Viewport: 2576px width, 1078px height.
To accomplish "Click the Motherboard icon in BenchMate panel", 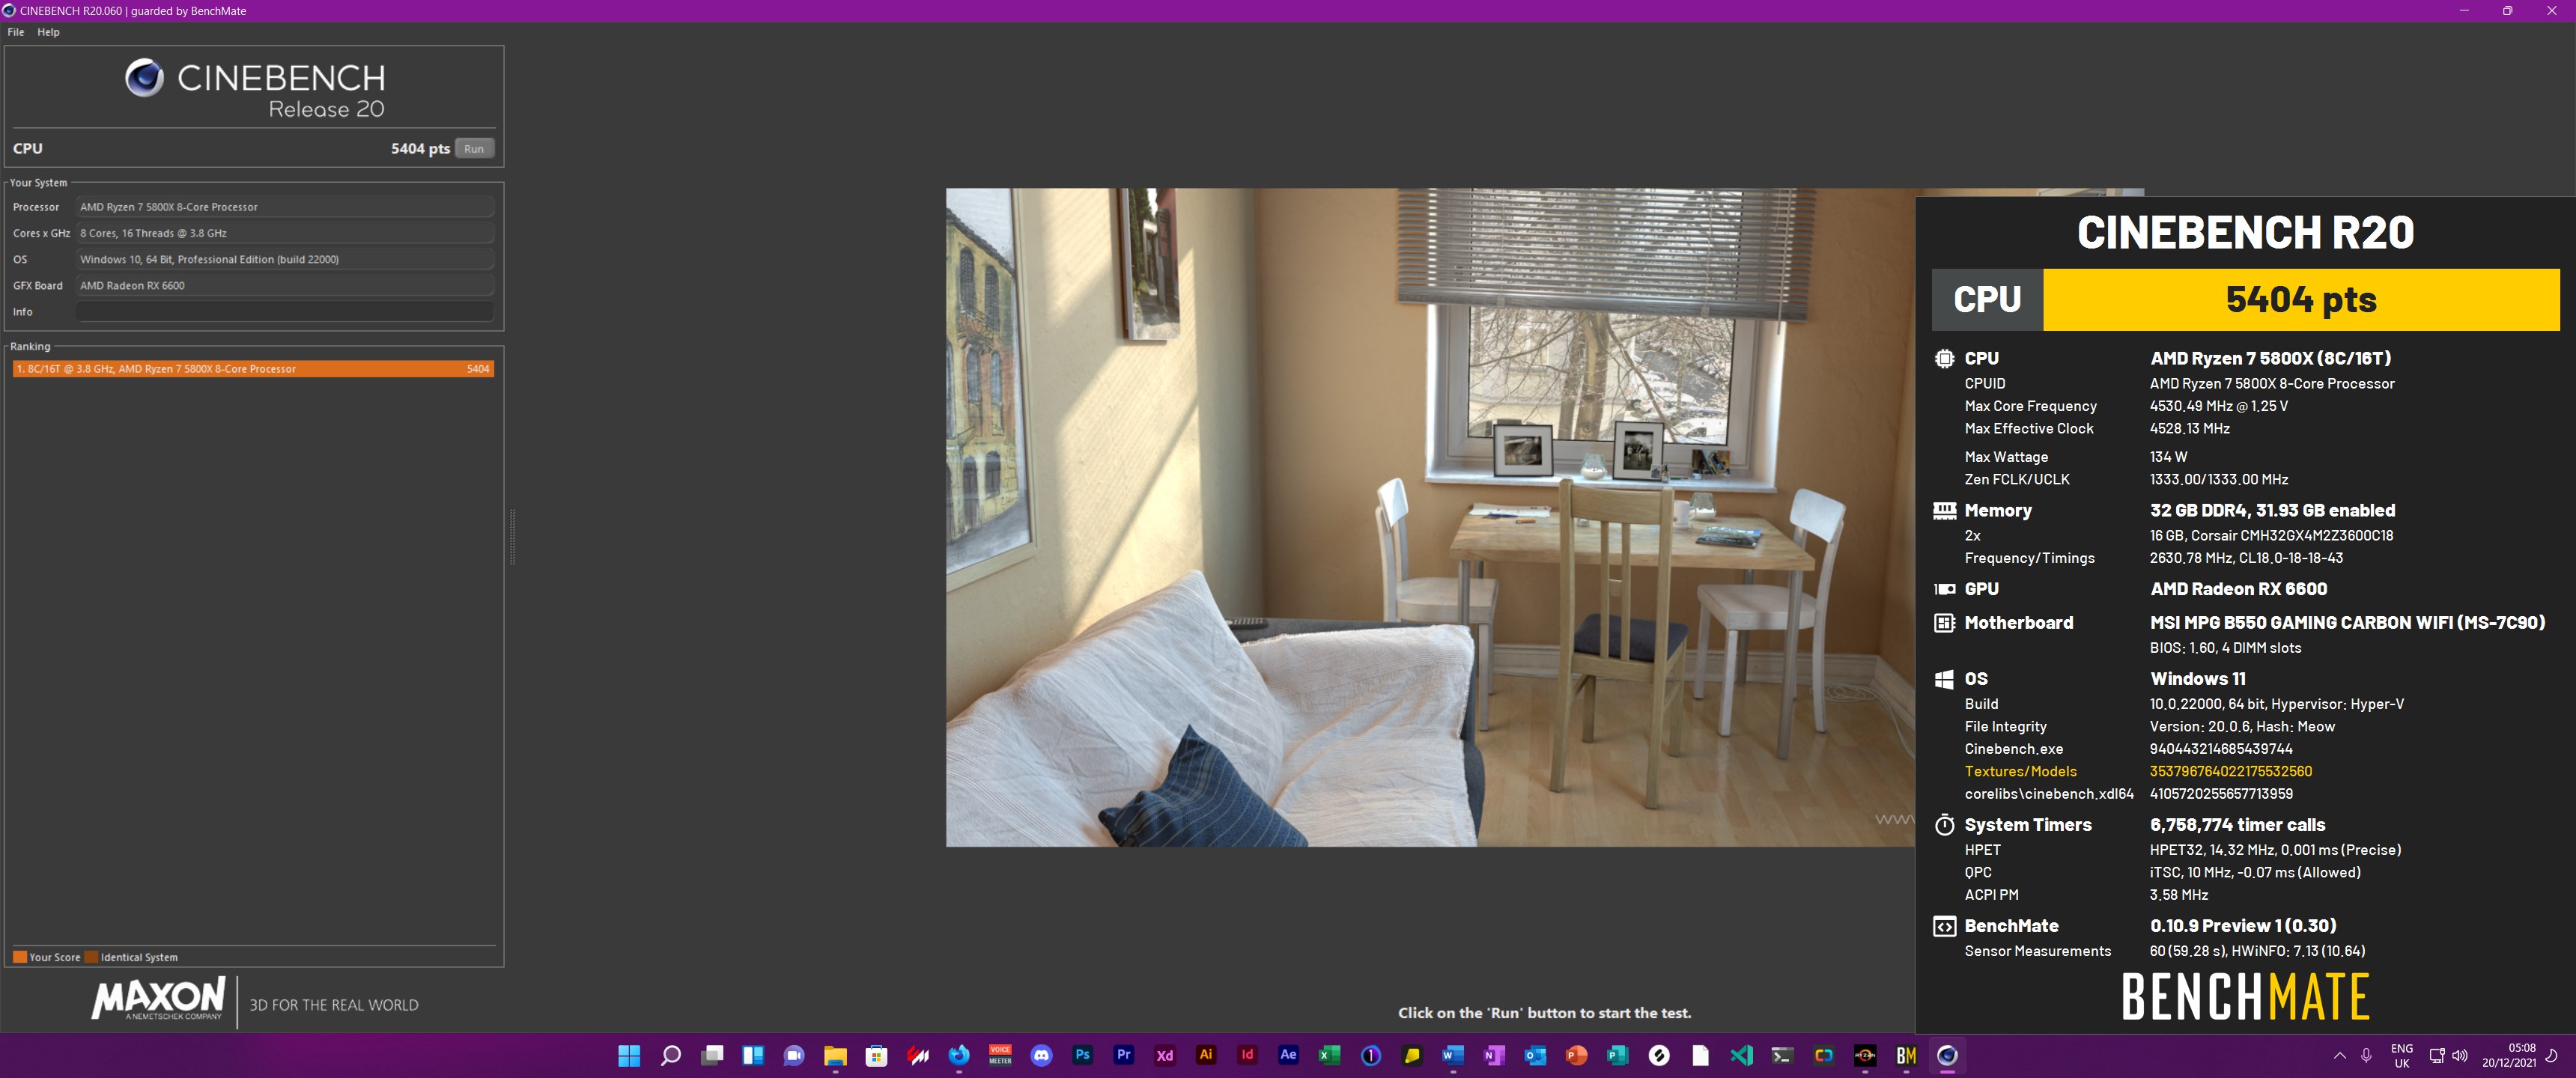I will [1944, 623].
